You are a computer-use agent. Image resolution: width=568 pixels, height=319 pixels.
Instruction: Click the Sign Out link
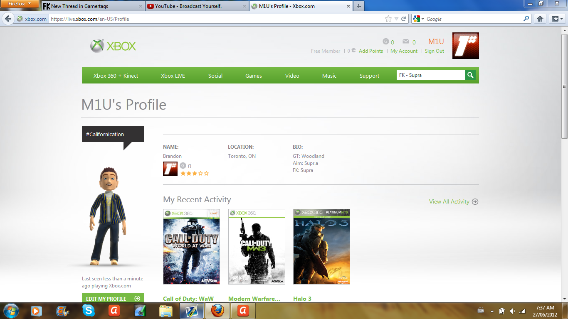pyautogui.click(x=435, y=51)
